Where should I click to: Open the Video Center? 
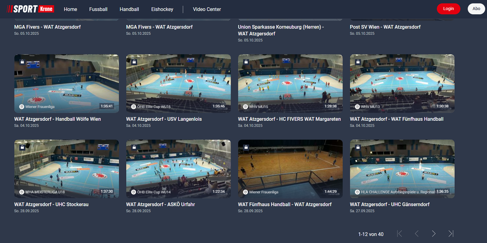point(207,9)
